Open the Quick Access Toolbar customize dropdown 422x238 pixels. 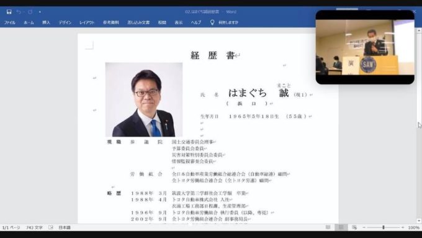click(x=40, y=12)
